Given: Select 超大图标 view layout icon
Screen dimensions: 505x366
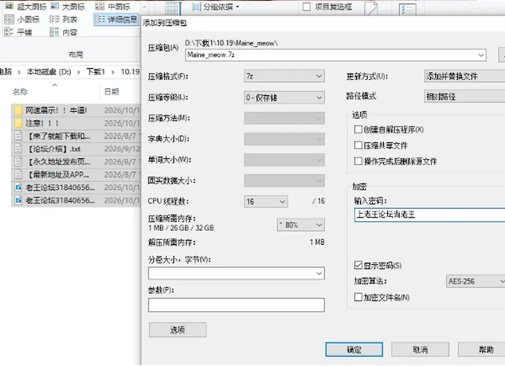Looking at the screenshot, I should pos(9,6).
